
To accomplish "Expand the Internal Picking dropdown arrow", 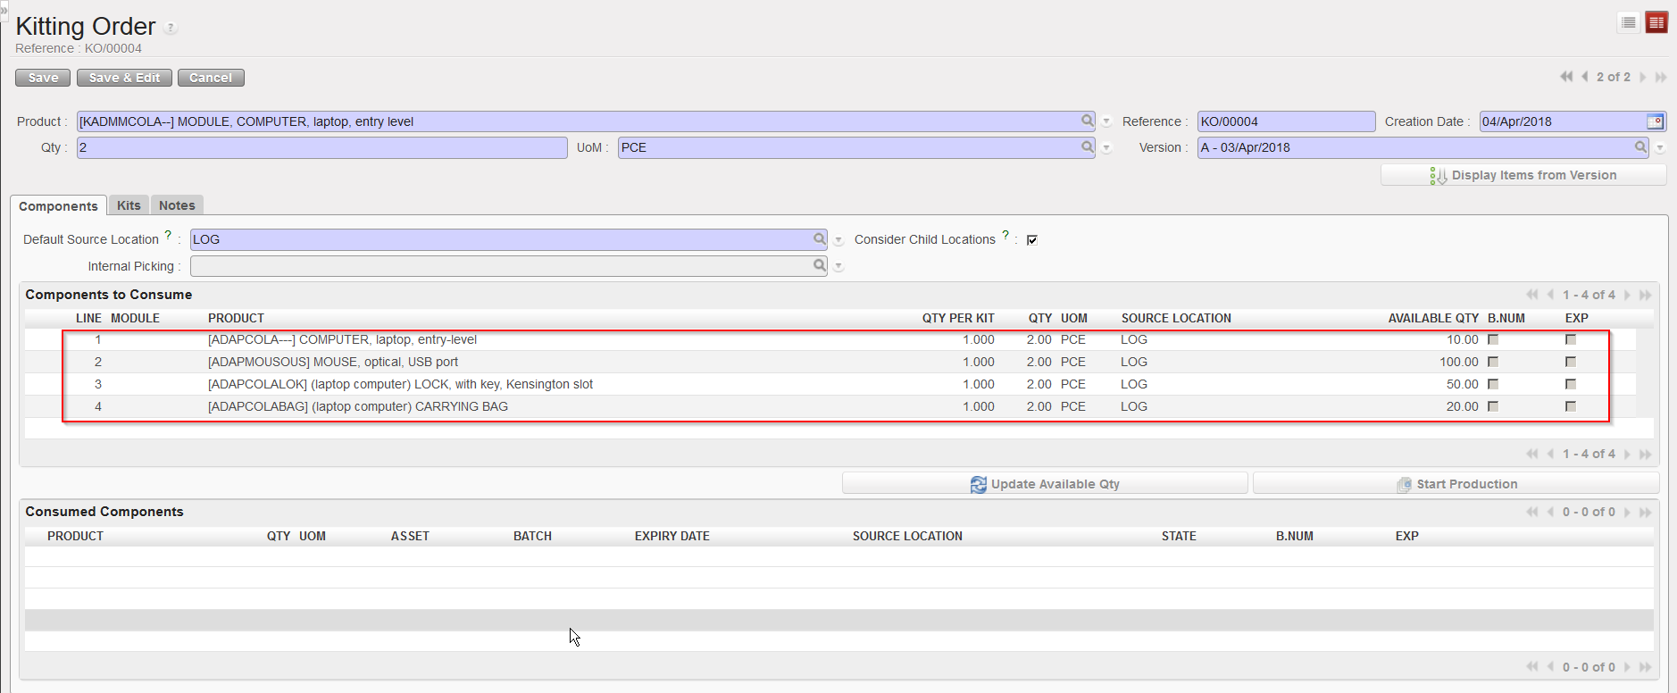I will click(x=838, y=266).
